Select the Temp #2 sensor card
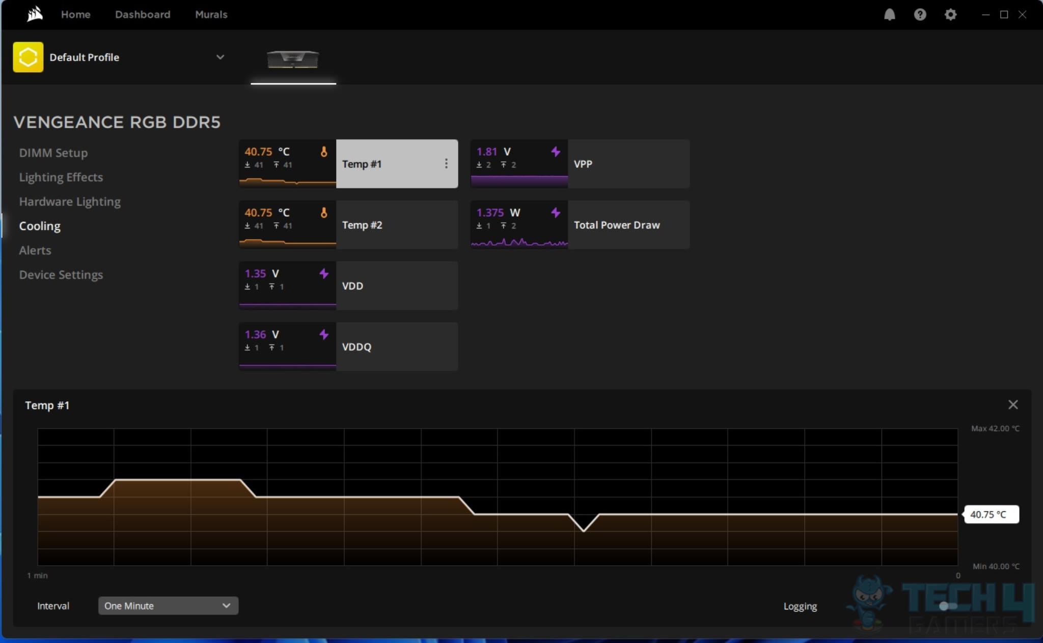The image size is (1043, 643). click(x=348, y=225)
